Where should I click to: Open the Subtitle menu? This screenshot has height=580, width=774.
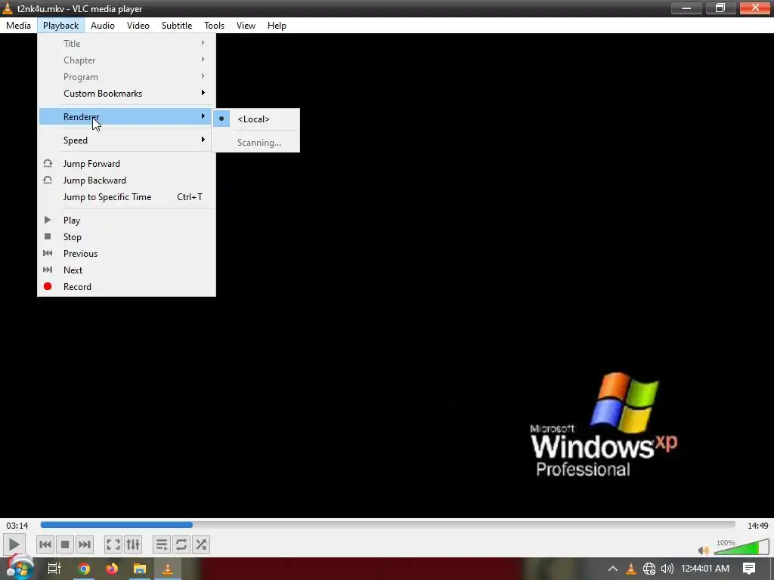[x=177, y=26]
